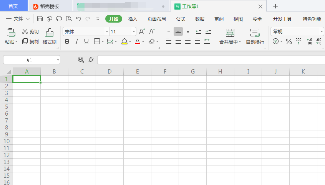Image resolution: width=325 pixels, height=185 pixels.
Task: Expand the paste options arrow
Action: (x=17, y=42)
